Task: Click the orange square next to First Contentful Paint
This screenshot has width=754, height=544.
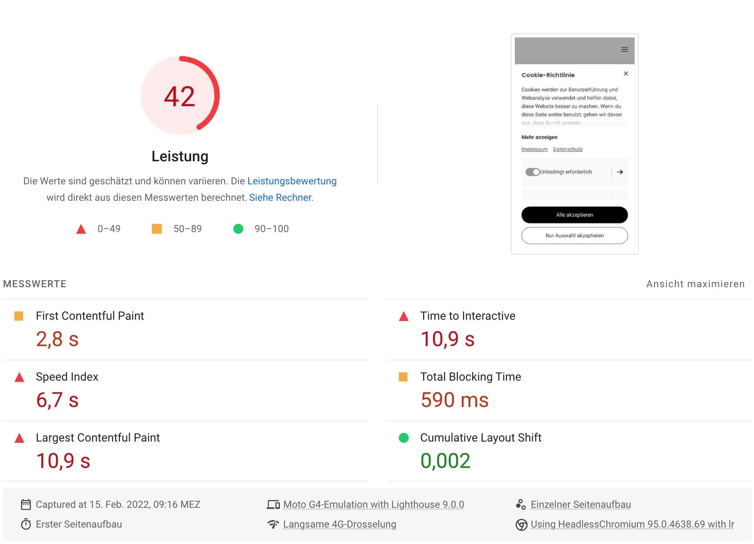Action: [19, 316]
